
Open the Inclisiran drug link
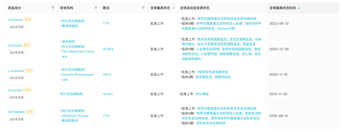click(x=15, y=45)
